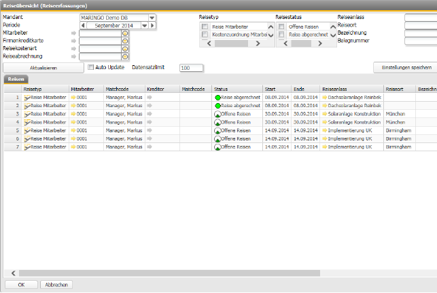The height and width of the screenshot is (293, 437).
Task: Click the Offene Reisen status icon in row 3
Action: (x=217, y=114)
